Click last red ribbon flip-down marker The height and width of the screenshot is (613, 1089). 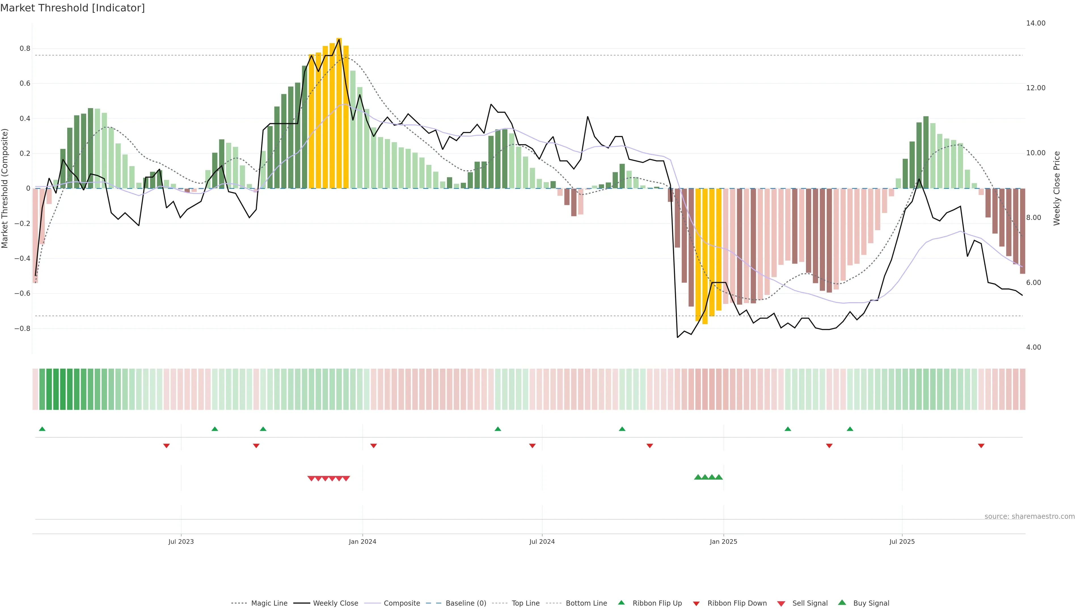pyautogui.click(x=981, y=446)
